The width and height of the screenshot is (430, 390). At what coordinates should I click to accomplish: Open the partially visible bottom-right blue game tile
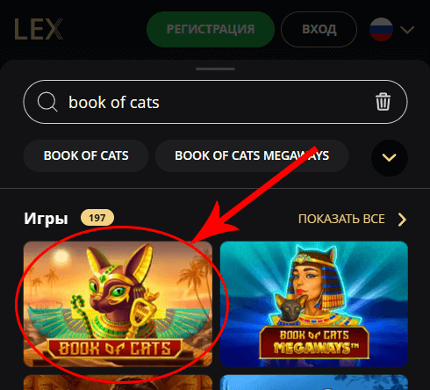[x=314, y=382]
